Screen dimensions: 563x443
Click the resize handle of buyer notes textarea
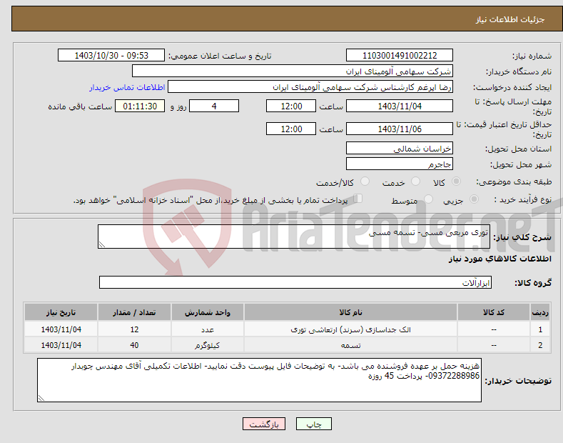[41, 398]
